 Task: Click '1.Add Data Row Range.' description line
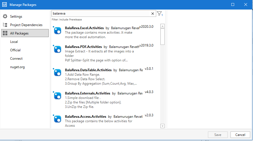coord(82,75)
